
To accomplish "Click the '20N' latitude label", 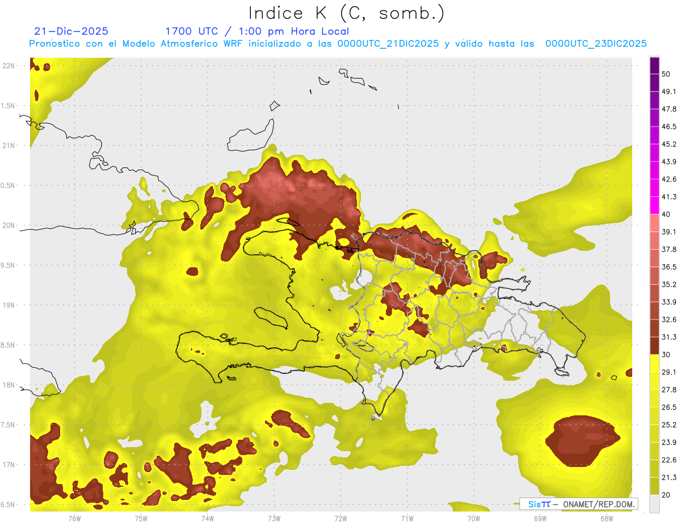I will tap(9, 226).
